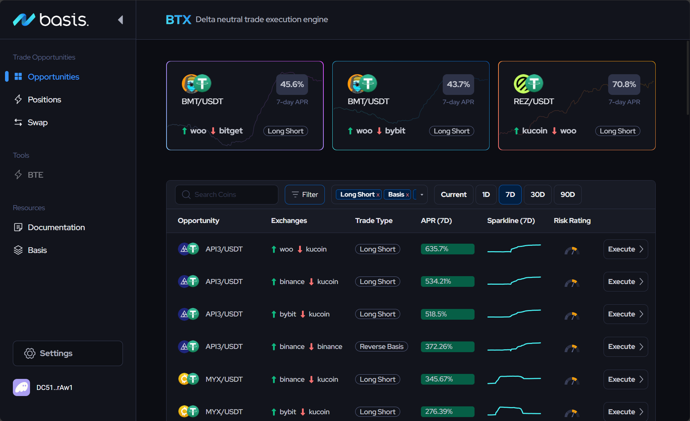This screenshot has width=690, height=421.
Task: Click the Settings gear icon
Action: (x=30, y=353)
